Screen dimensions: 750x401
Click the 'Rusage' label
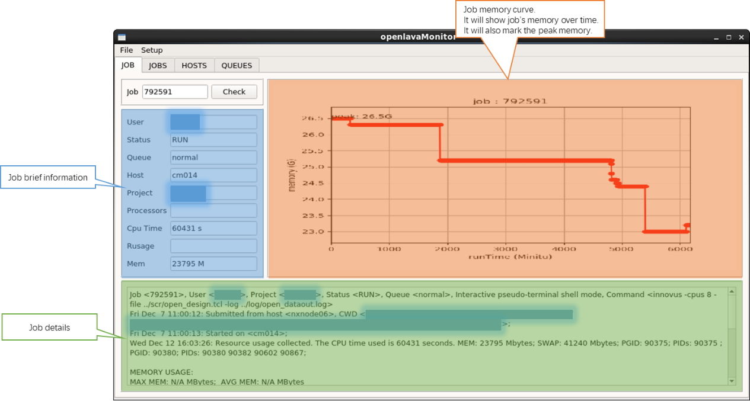tap(140, 246)
